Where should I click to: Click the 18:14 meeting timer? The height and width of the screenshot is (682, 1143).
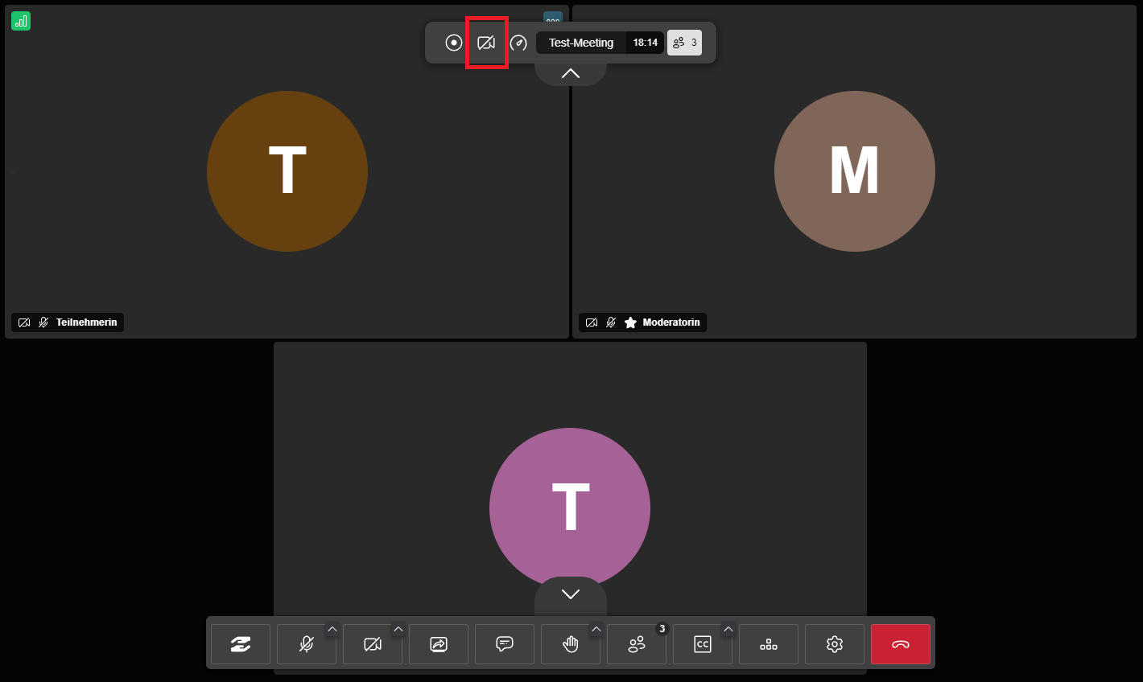(x=645, y=43)
